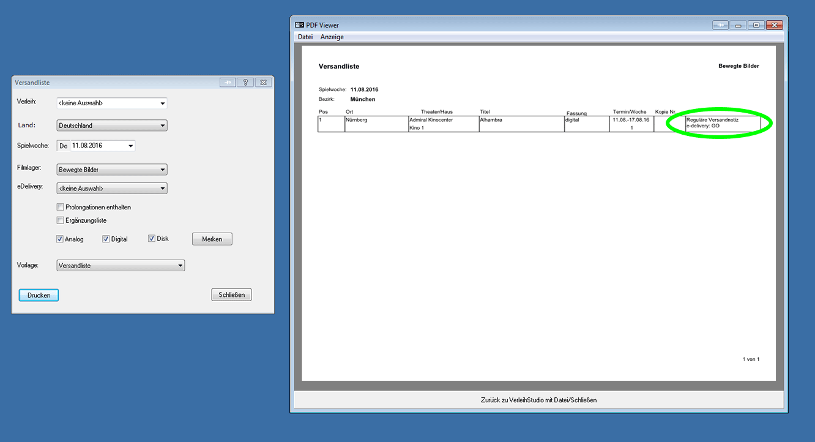Click the Merken button
Image resolution: width=815 pixels, height=442 pixels.
pos(212,239)
